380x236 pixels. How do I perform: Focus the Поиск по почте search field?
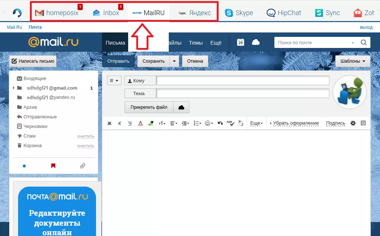(313, 42)
